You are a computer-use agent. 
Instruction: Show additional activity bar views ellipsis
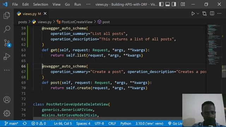coord(7,70)
